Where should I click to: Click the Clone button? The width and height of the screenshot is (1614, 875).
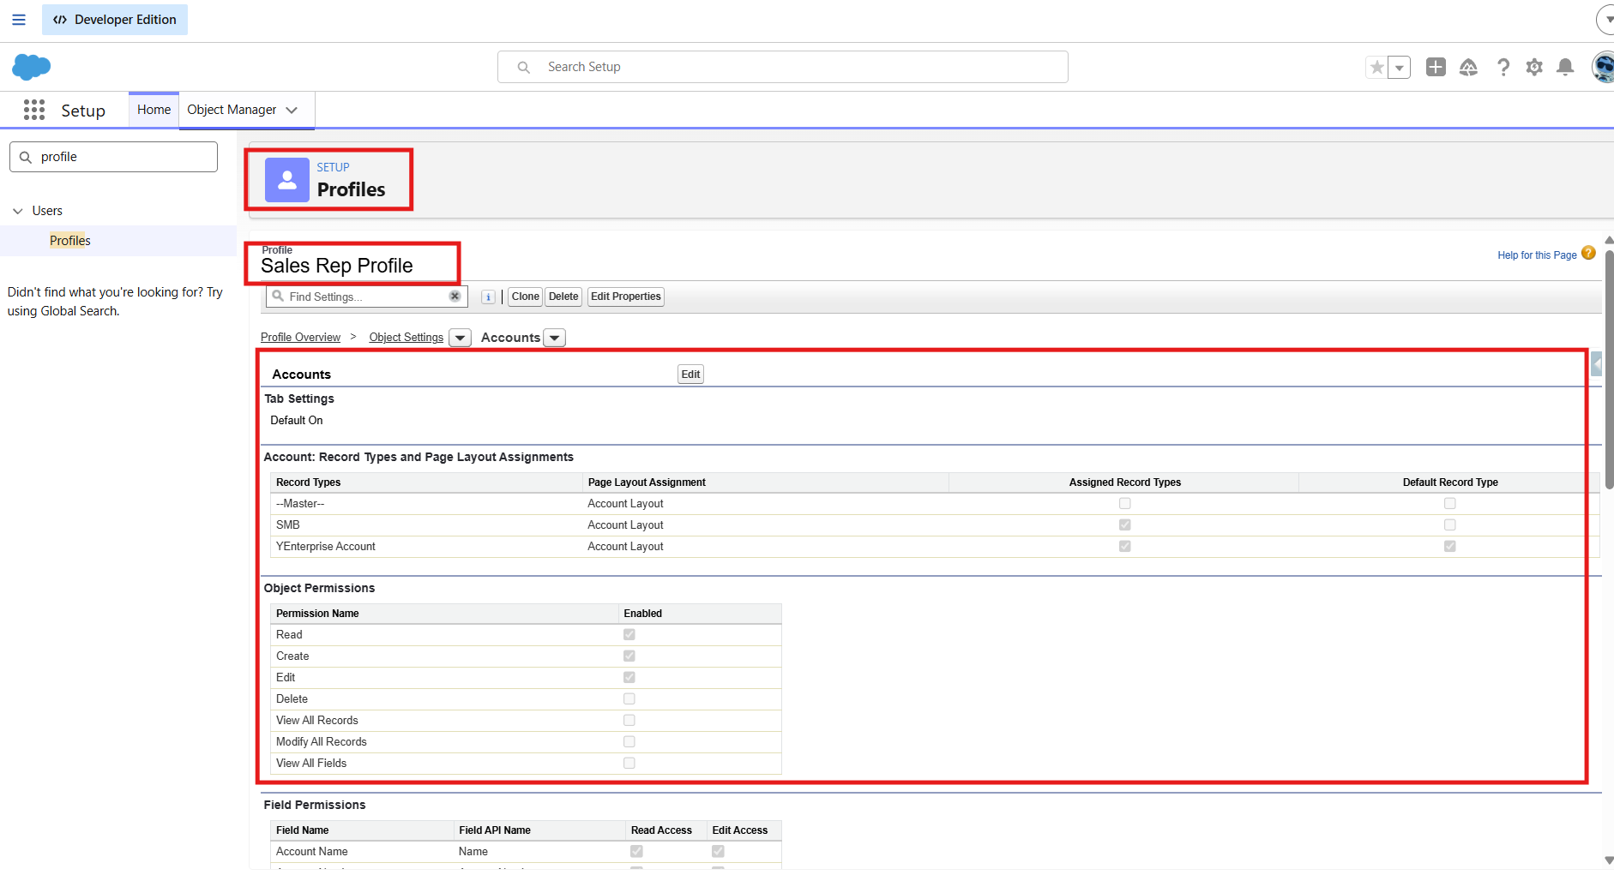pyautogui.click(x=526, y=297)
